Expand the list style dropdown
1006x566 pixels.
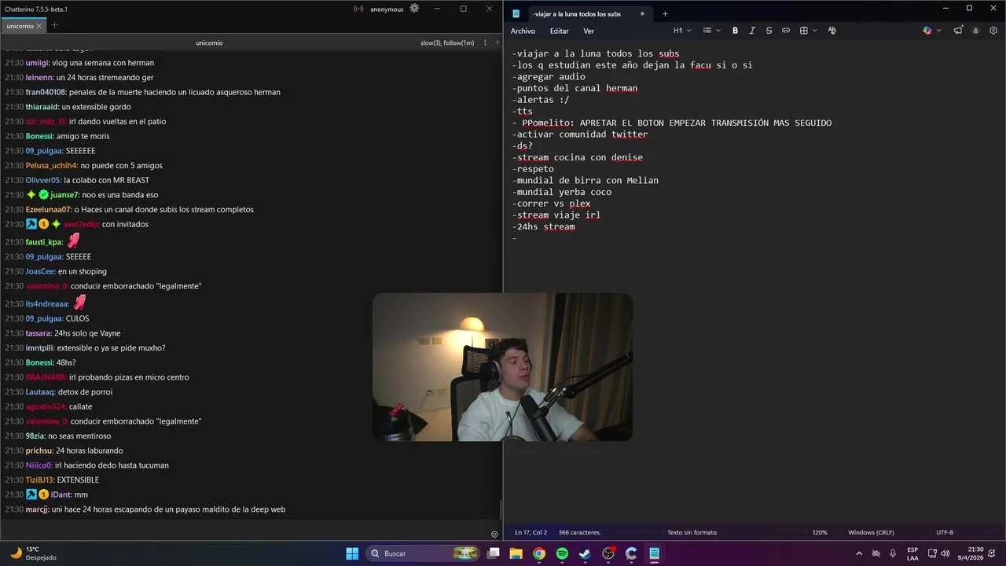(710, 31)
